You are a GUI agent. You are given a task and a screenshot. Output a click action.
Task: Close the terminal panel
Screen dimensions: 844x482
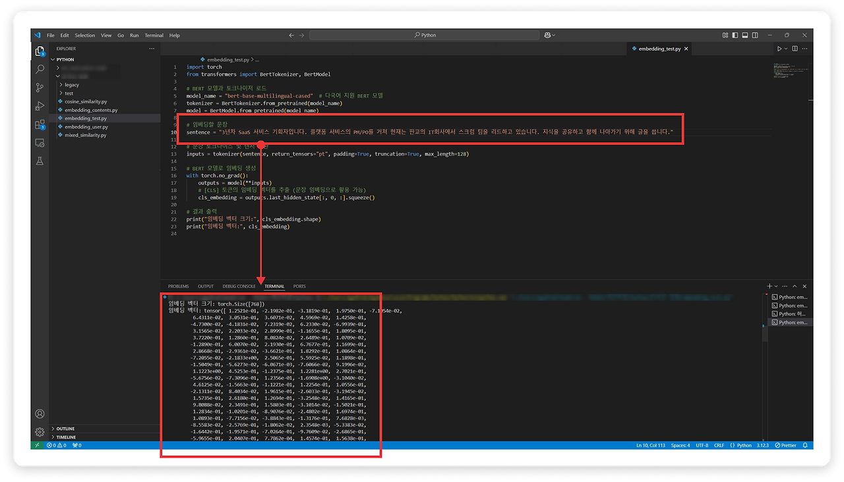804,286
